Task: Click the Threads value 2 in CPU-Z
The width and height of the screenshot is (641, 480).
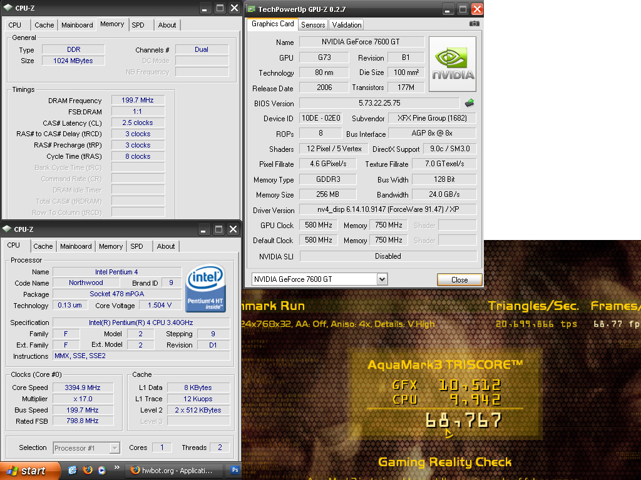Action: 220,447
